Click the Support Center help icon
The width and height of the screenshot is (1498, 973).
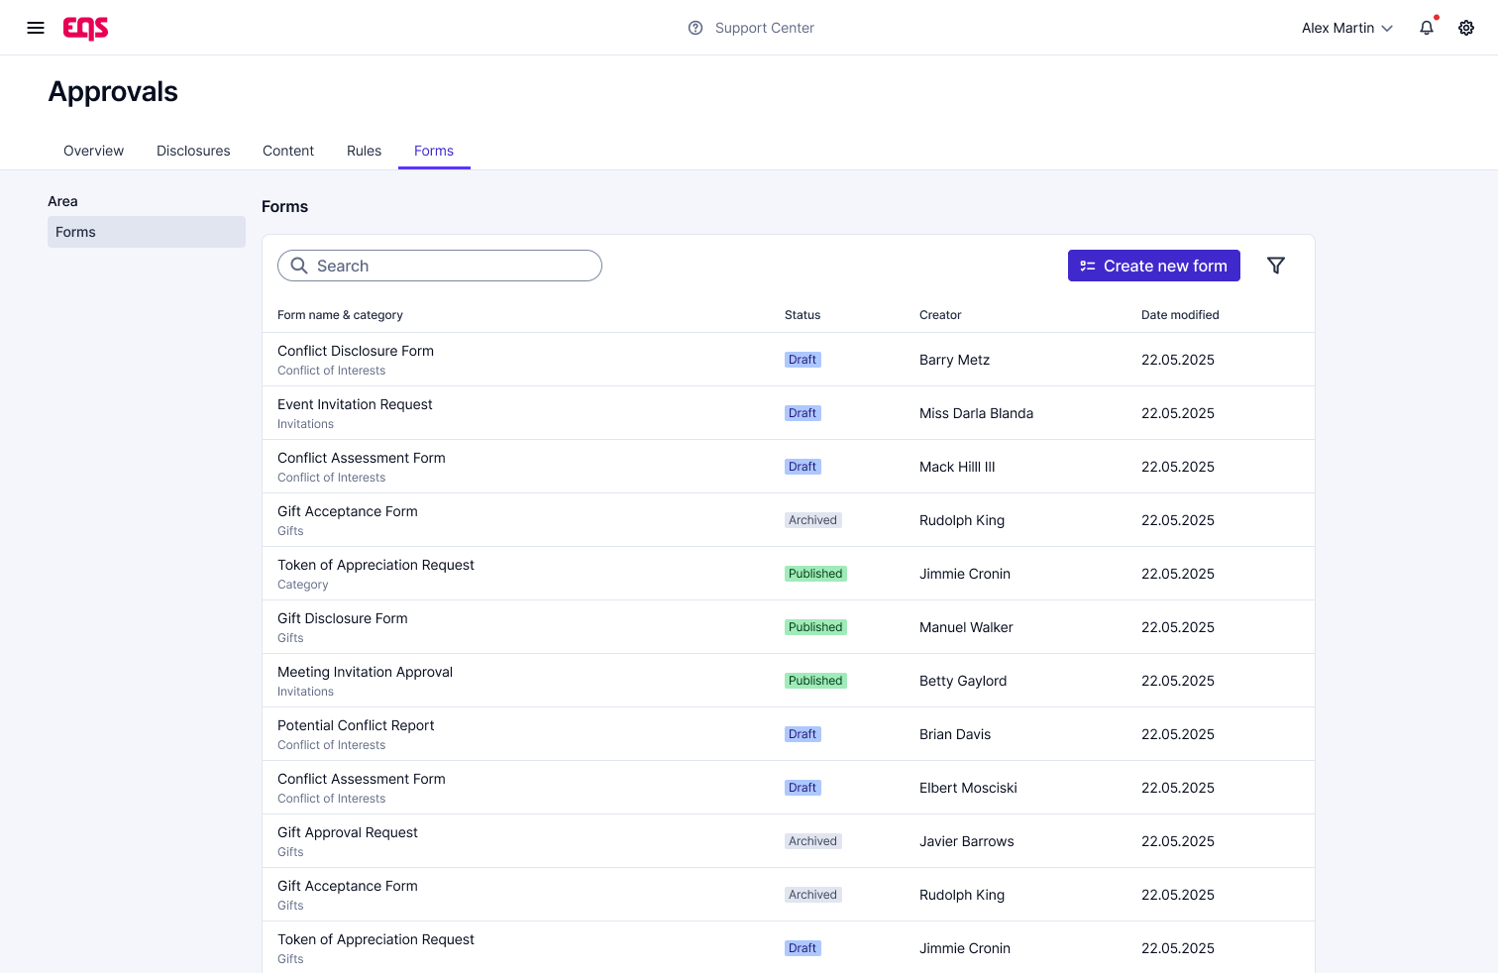pos(695,28)
